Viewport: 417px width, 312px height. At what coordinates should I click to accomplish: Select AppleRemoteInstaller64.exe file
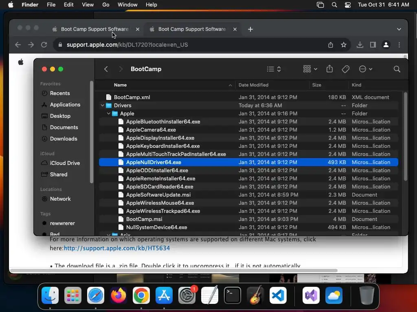tap(248, 179)
